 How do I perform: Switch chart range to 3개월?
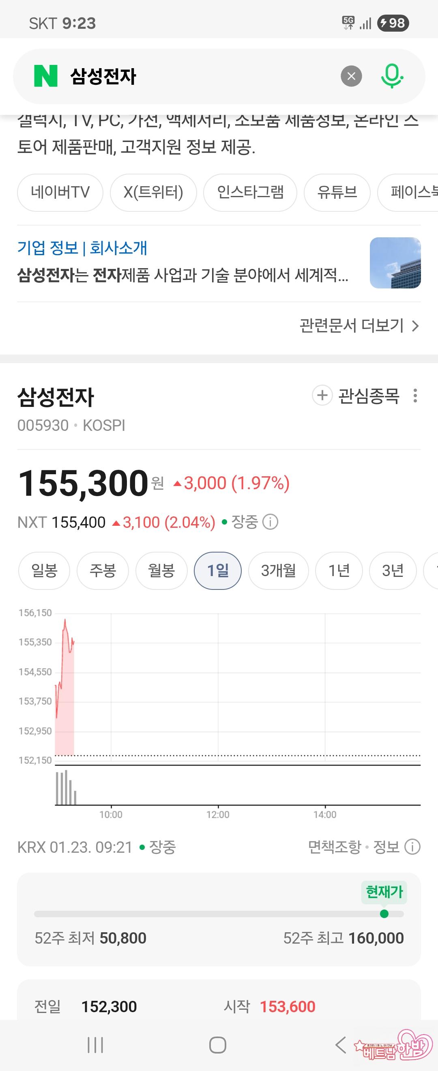pyautogui.click(x=278, y=570)
